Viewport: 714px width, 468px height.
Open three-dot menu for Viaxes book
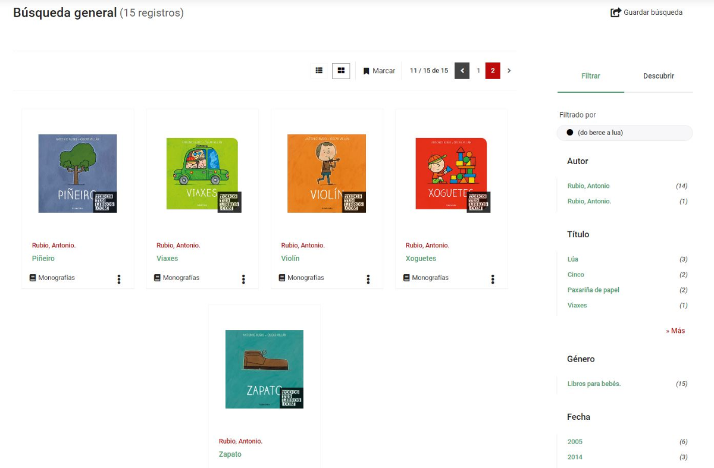[x=243, y=279]
